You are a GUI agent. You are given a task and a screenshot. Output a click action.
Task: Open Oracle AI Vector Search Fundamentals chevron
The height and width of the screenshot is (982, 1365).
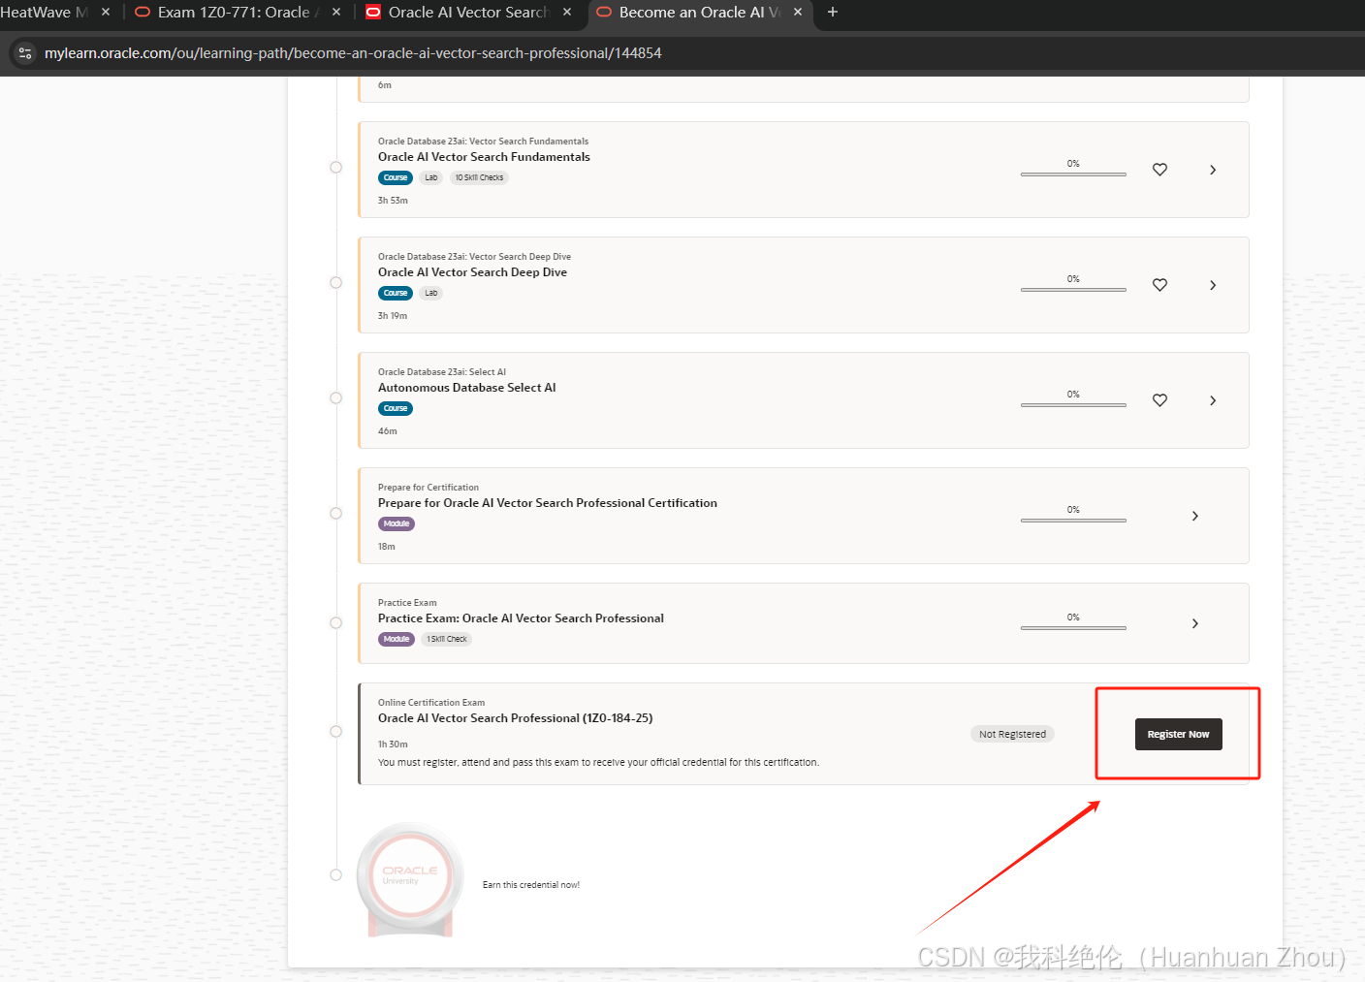coord(1213,170)
